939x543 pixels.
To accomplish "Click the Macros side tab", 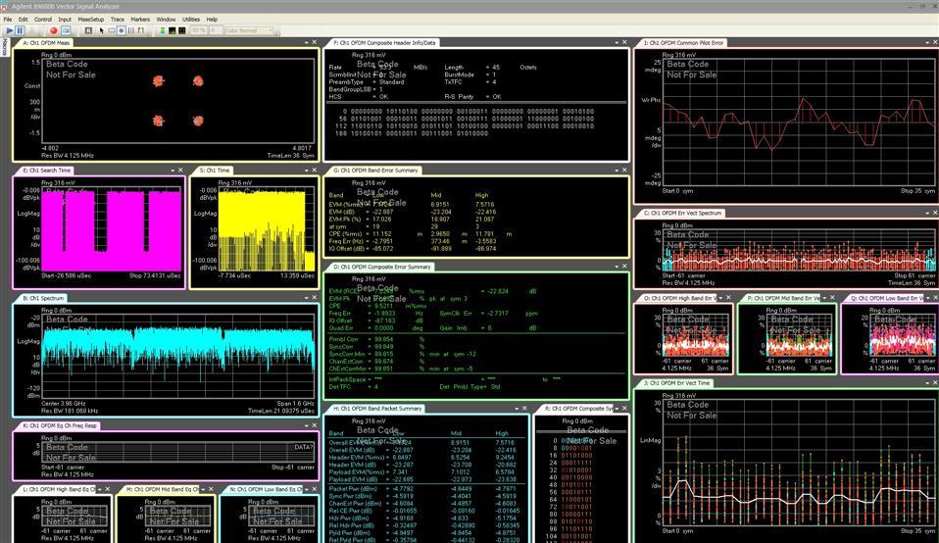I will 4,49.
